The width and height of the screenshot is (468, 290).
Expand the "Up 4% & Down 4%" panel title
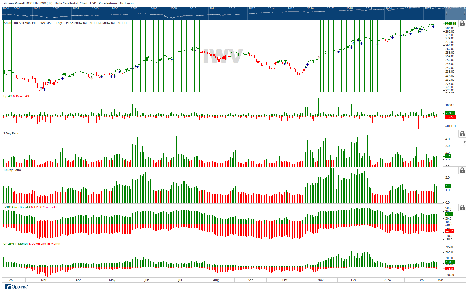point(16,96)
